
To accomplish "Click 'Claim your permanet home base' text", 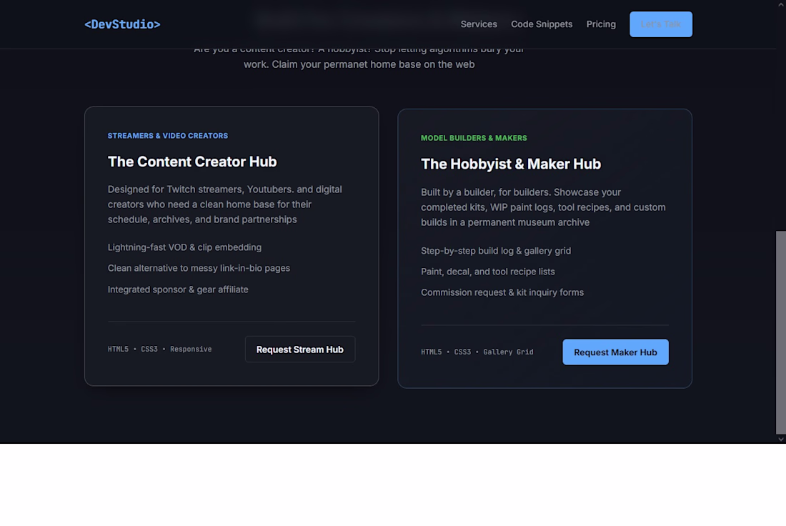I will [x=359, y=64].
